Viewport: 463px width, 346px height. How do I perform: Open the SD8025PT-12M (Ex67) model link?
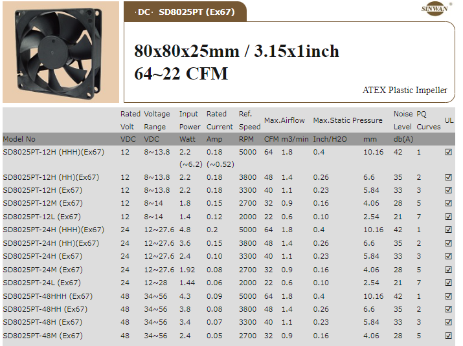[x=43, y=204]
